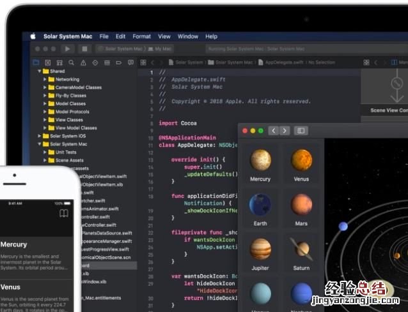This screenshot has height=312, width=408.
Task: Collapse the Solar System Mac group
Action: tap(38, 144)
